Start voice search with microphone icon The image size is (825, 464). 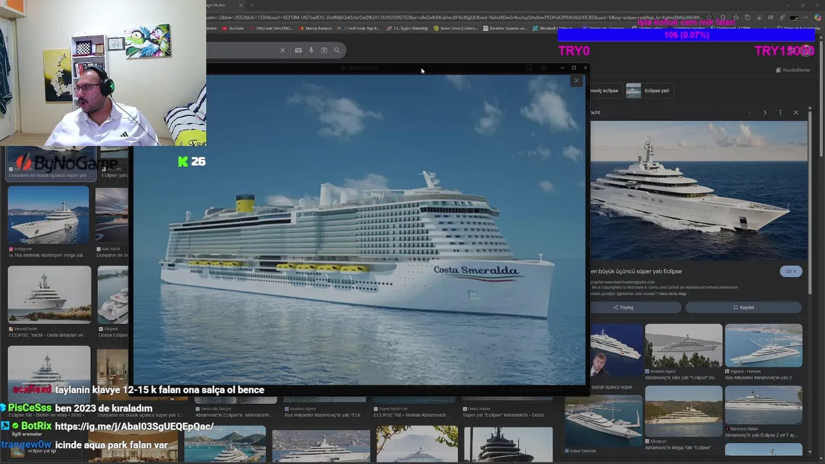[x=311, y=50]
